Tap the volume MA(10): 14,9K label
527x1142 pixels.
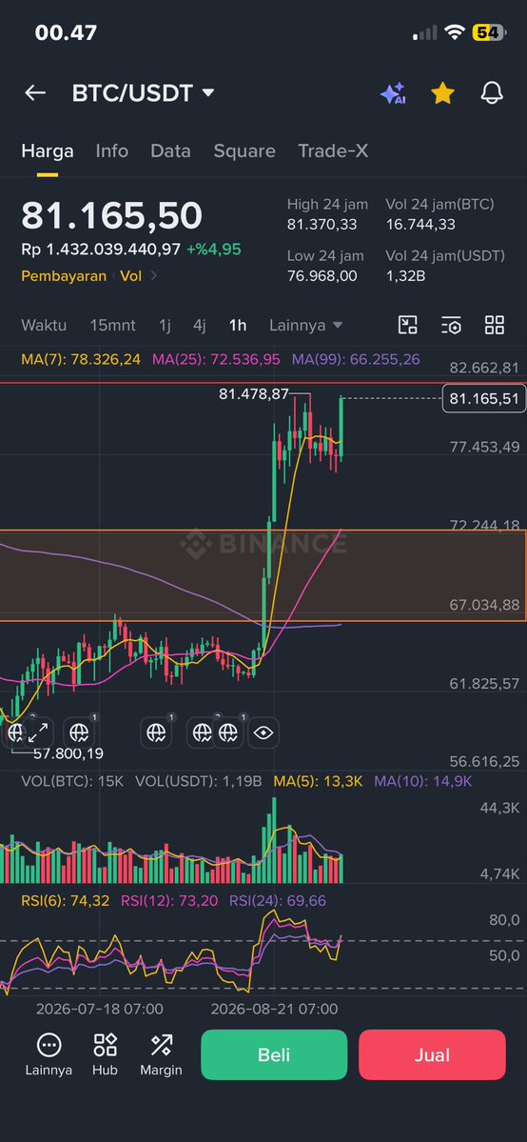[423, 781]
